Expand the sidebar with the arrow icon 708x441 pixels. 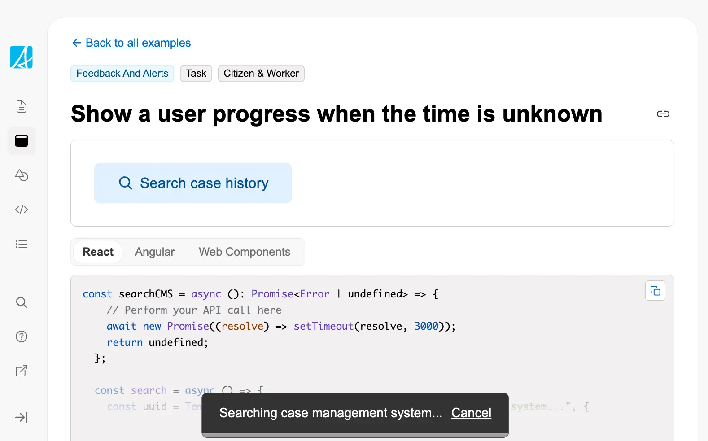[22, 417]
